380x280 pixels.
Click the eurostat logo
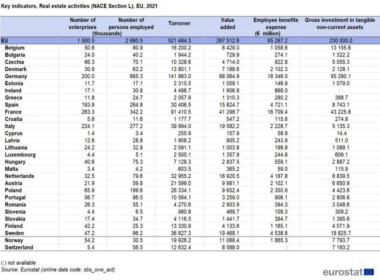click(x=349, y=272)
